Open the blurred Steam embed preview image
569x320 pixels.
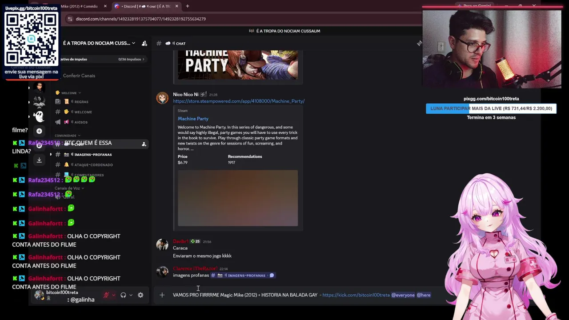tap(238, 198)
